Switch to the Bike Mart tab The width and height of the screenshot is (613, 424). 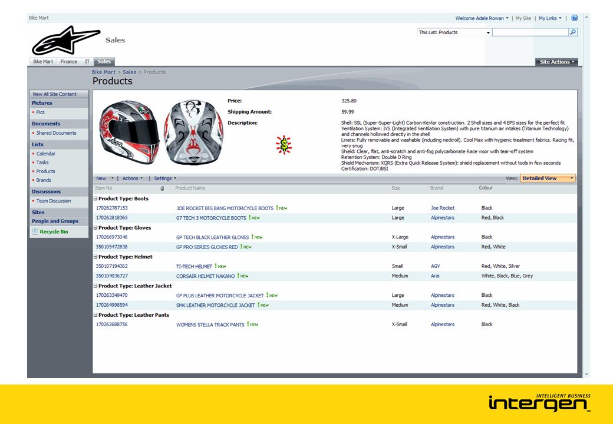tap(43, 62)
